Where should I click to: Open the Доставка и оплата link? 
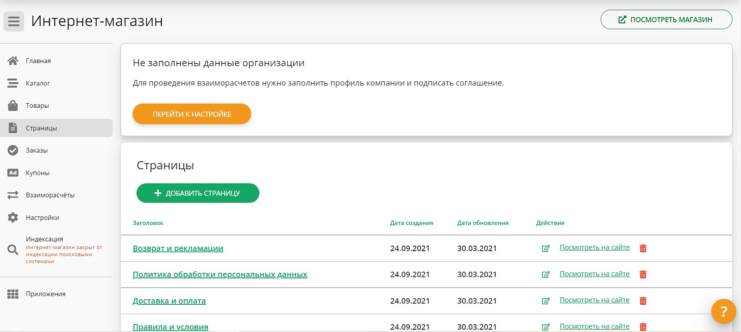pos(169,301)
